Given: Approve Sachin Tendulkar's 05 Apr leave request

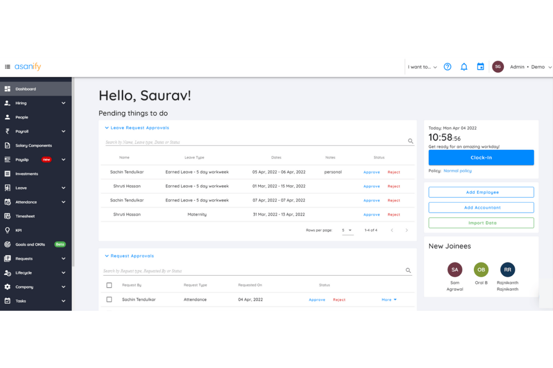Looking at the screenshot, I should tap(372, 172).
